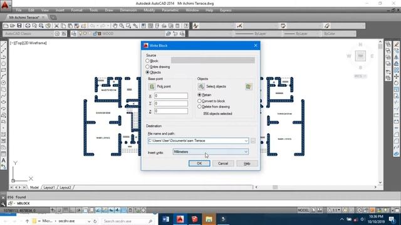401x225 pixels.
Task: Click the Pan hand icon
Action: pyautogui.click(x=115, y=26)
